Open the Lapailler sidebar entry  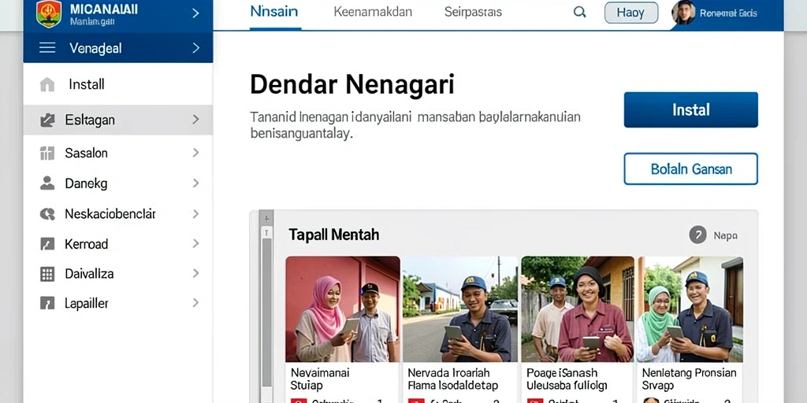coord(118,303)
